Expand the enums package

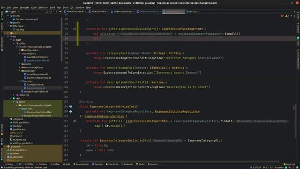19,64
